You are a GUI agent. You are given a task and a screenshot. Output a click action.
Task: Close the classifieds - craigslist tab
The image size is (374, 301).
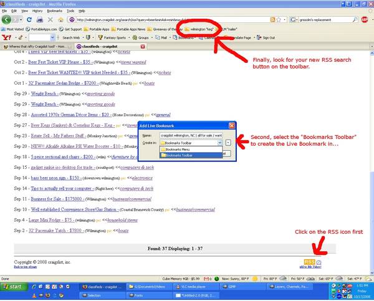[x=143, y=47]
